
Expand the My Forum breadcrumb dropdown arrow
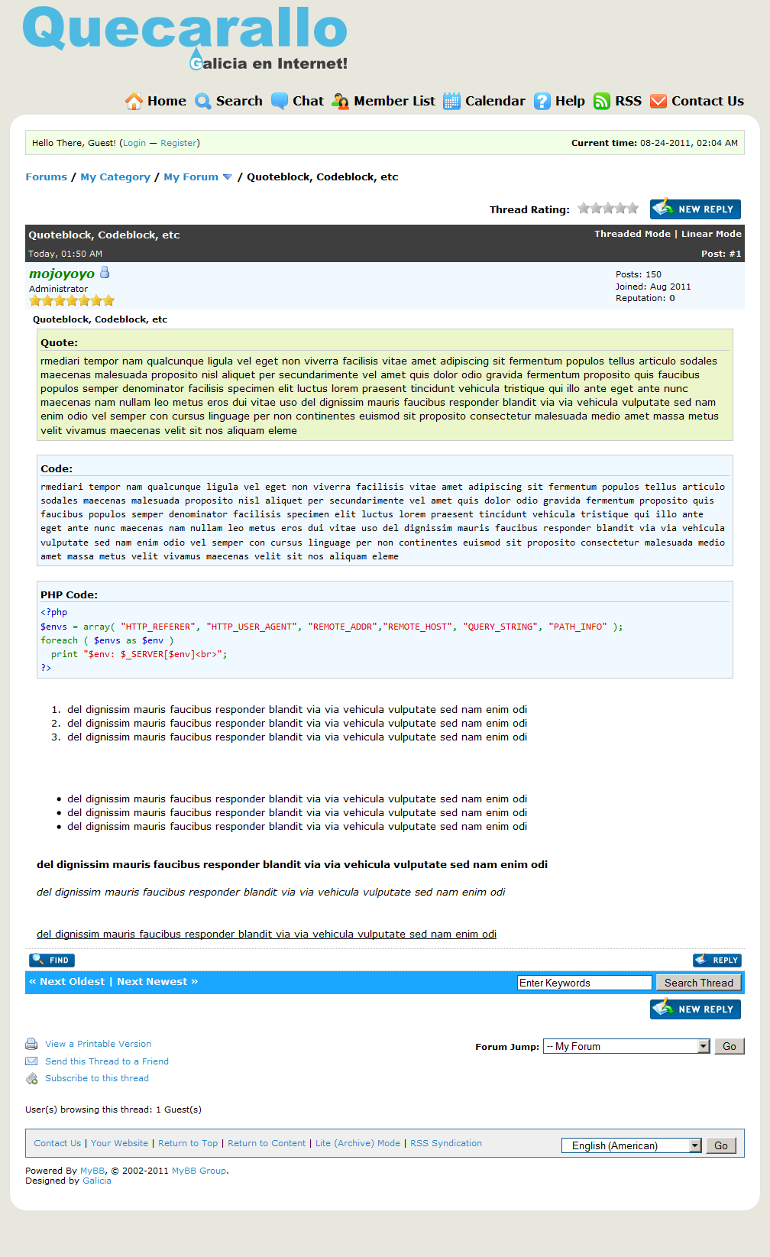coord(227,177)
